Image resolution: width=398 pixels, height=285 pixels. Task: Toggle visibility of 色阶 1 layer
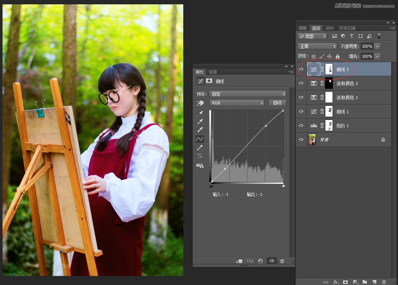click(301, 126)
